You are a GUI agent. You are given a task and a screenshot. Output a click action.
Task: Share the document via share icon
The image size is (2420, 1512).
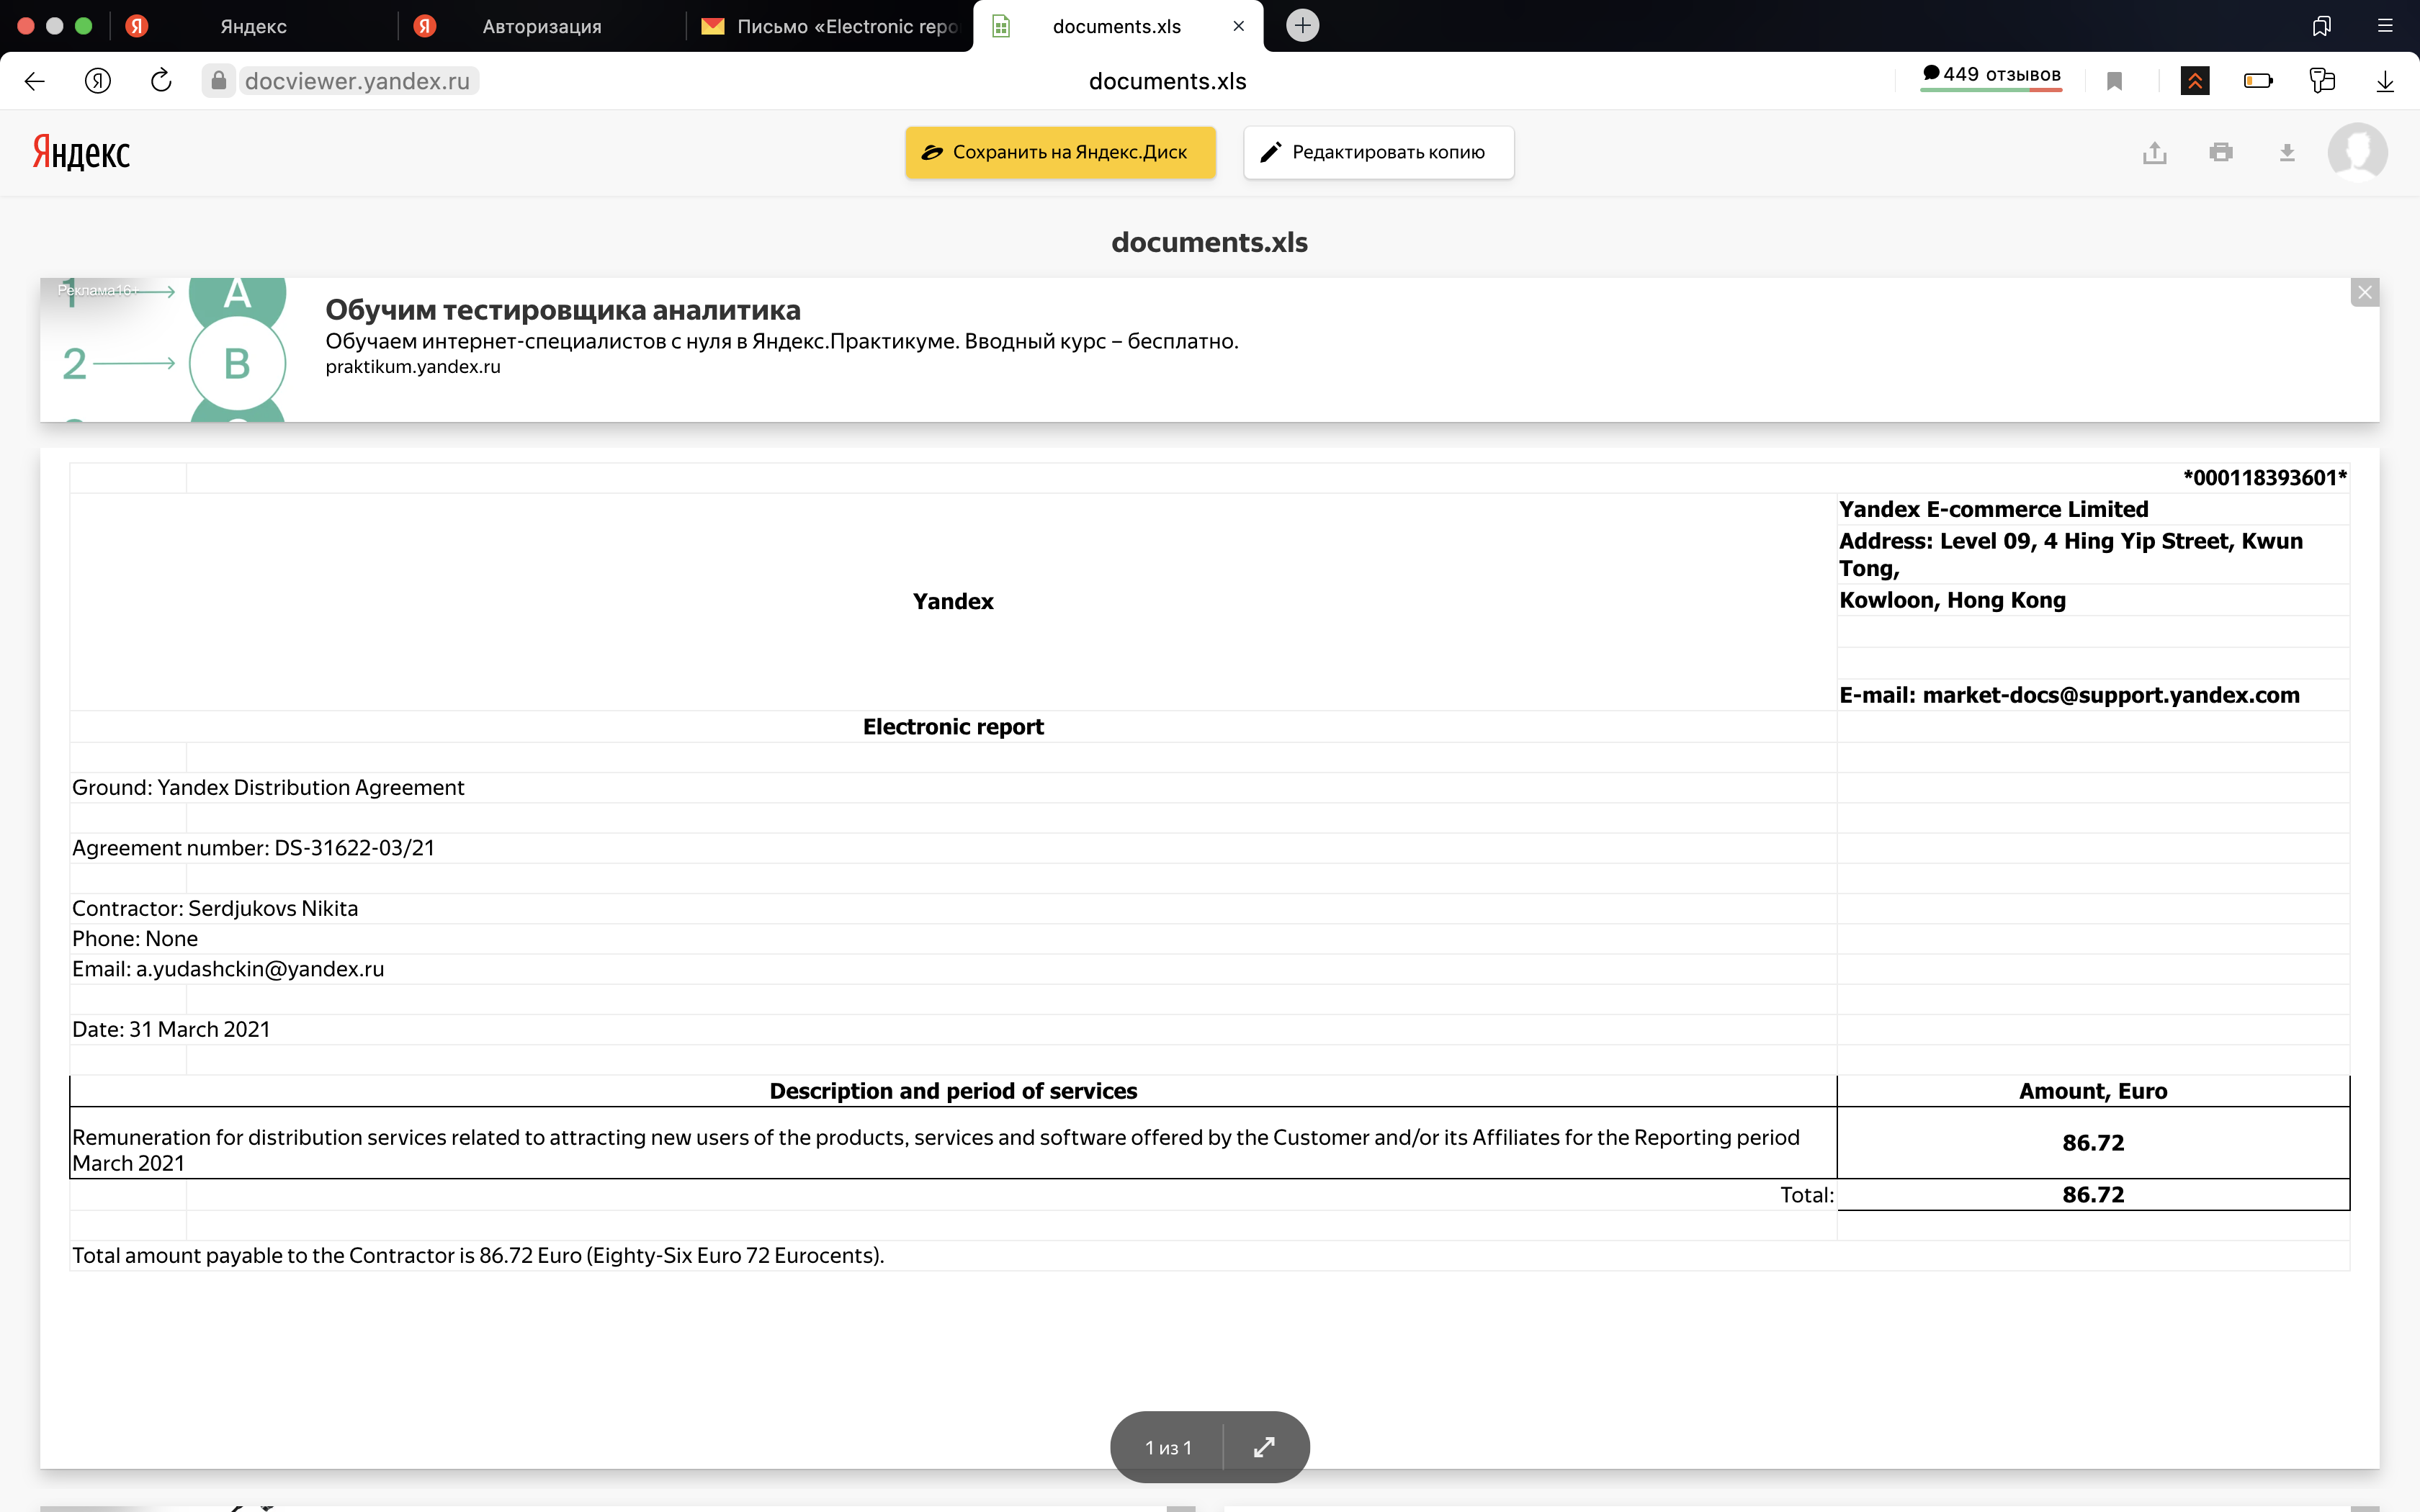(2155, 152)
